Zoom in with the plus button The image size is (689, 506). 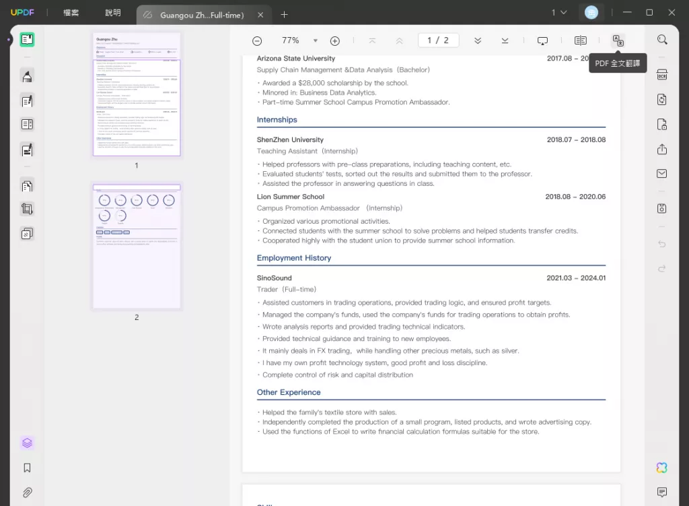coord(335,41)
